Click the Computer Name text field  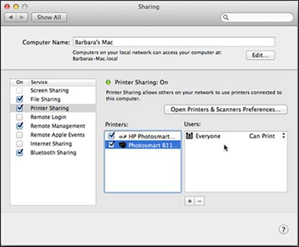[x=174, y=42]
